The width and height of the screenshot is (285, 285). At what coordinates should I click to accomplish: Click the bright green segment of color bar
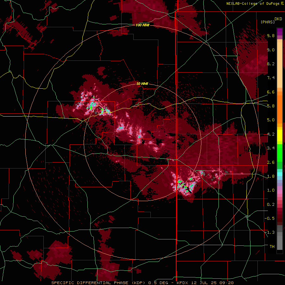pos(280,153)
